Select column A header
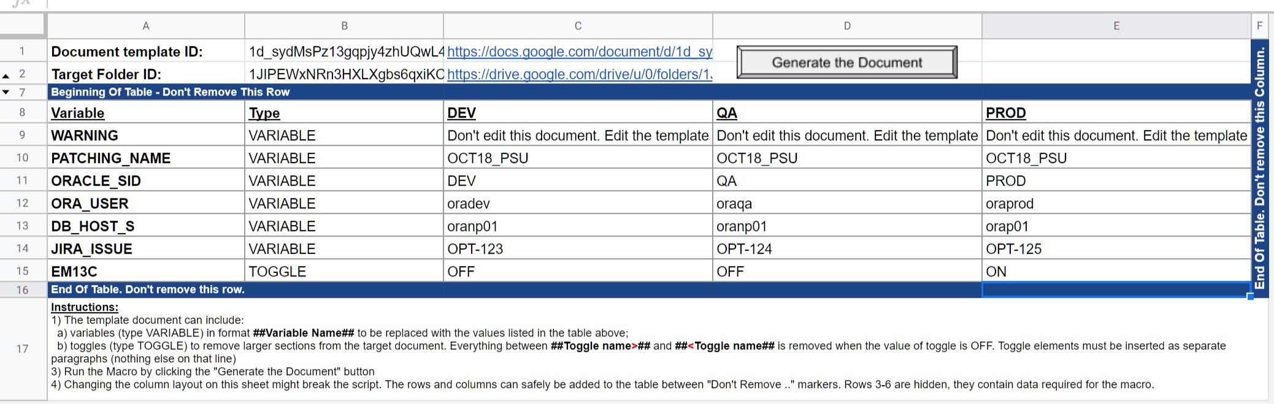 click(x=145, y=26)
